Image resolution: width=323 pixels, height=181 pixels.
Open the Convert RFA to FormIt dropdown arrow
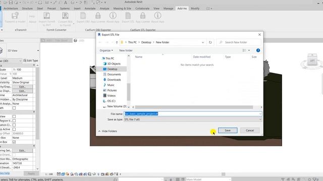[74, 24]
